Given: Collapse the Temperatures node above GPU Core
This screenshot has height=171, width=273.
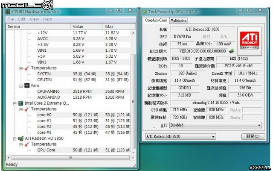Looking at the screenshot, I should (21, 144).
